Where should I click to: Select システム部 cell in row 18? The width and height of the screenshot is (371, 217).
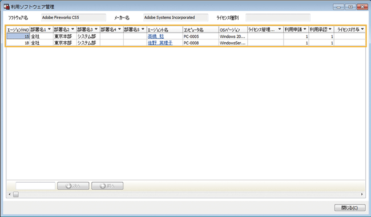pyautogui.click(x=88, y=43)
